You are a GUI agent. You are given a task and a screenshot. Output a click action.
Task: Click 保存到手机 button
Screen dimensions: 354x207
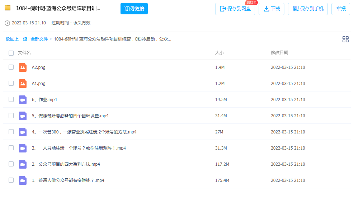point(308,9)
